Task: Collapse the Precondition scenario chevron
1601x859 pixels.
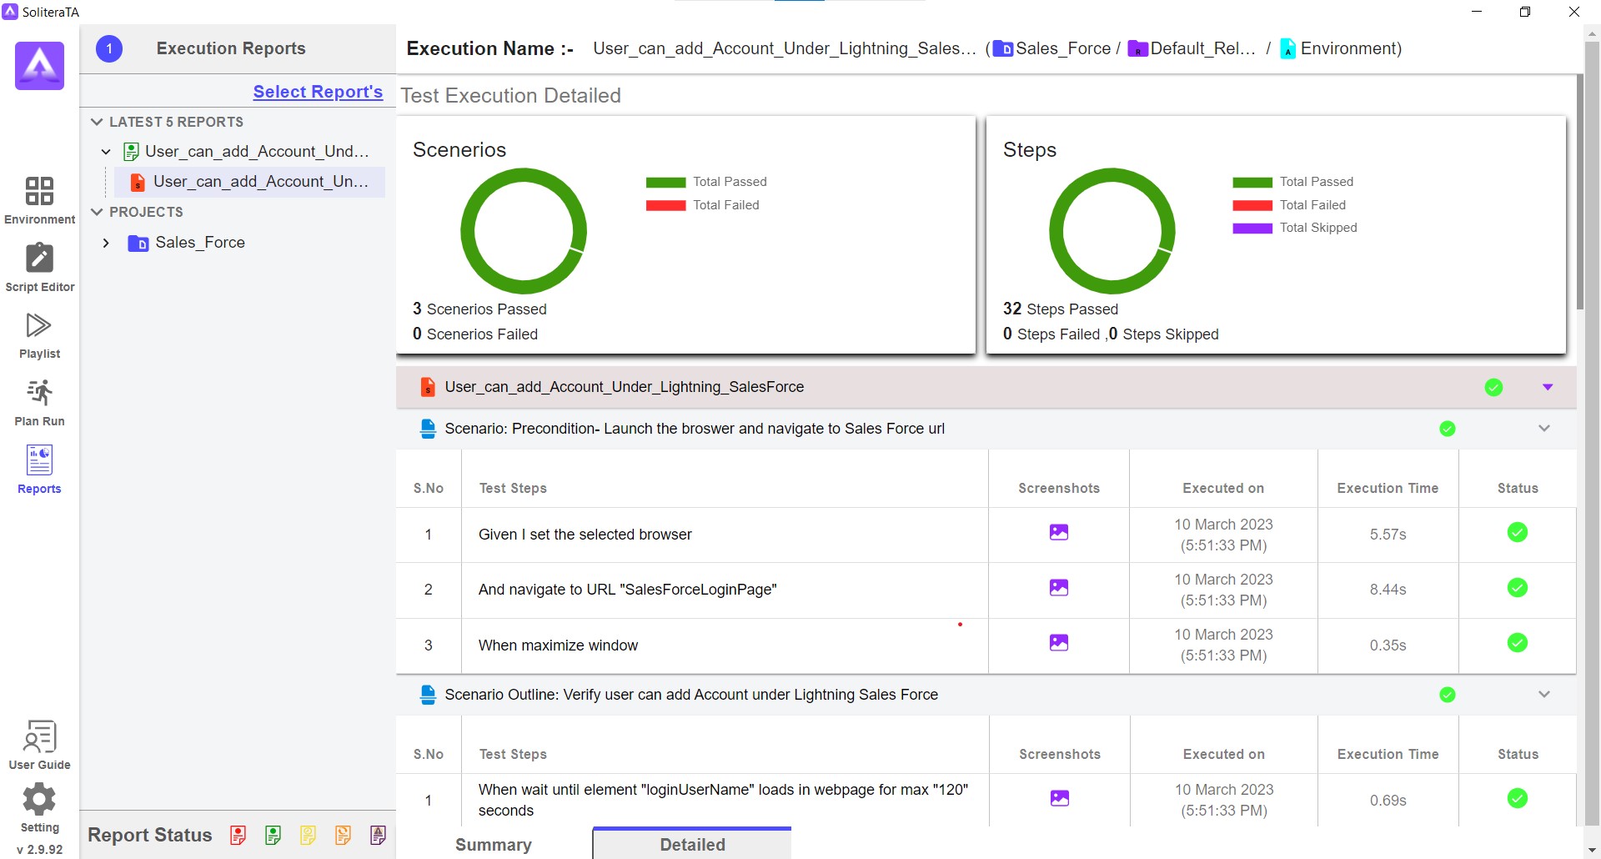Action: tap(1544, 429)
